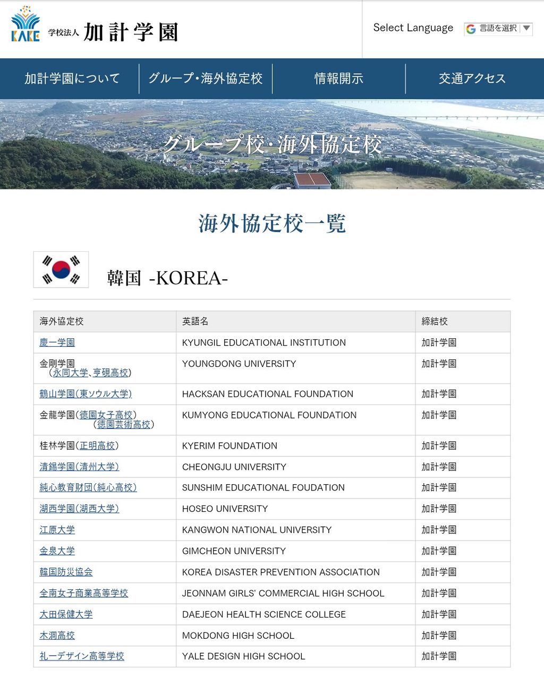544x677 pixels.
Task: Open the 全南女子商業高等学校 link
Action: pos(84,593)
